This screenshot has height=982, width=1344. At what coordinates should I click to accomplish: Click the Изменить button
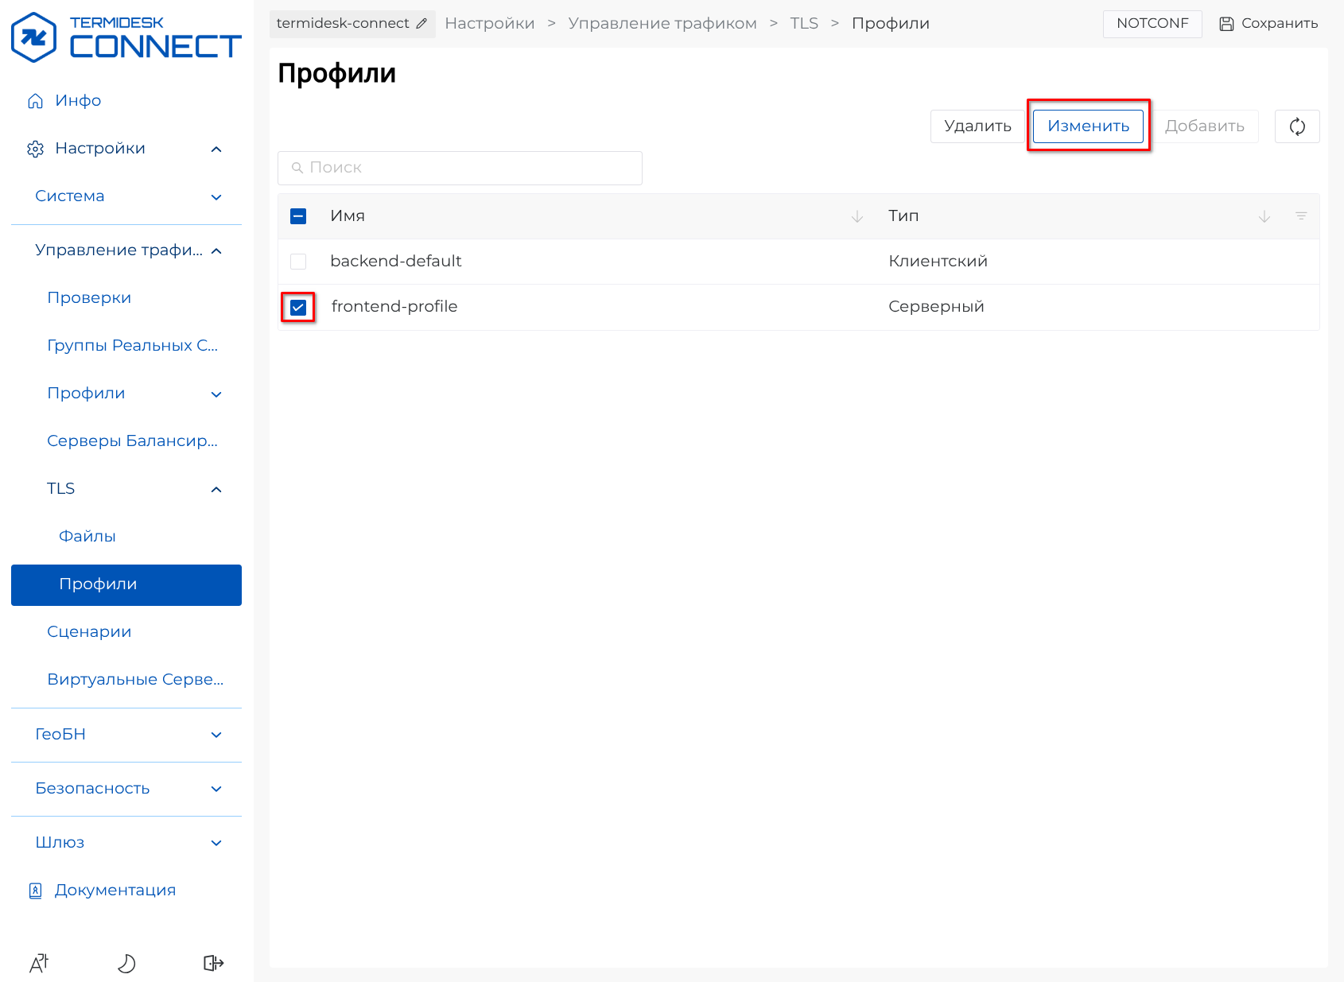[x=1088, y=126]
